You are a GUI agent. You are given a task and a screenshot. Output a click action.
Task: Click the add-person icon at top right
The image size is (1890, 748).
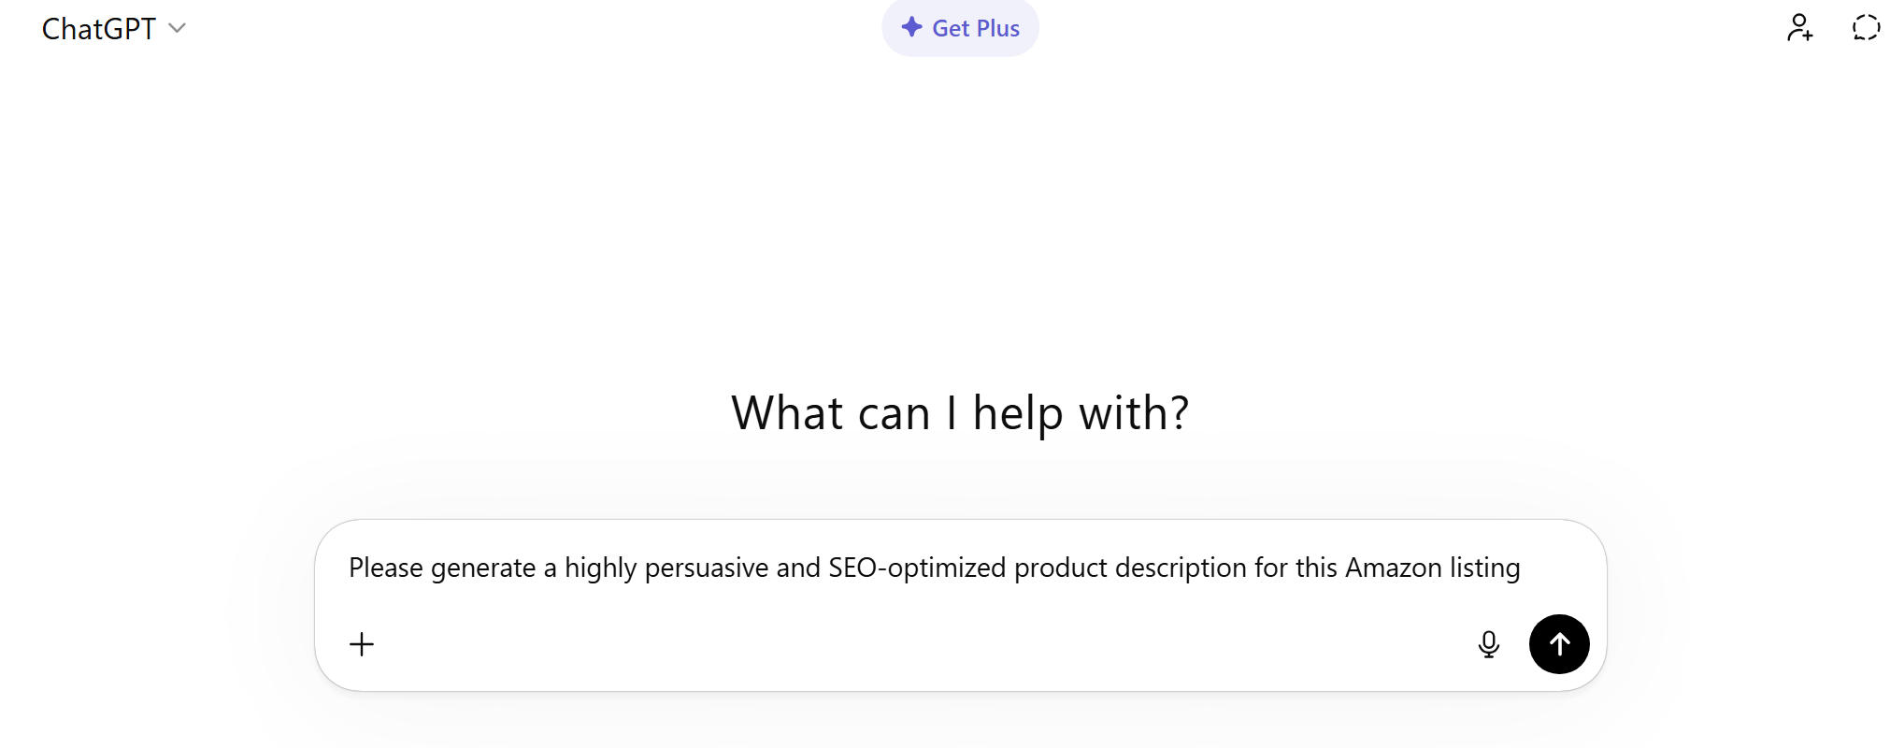point(1799,28)
